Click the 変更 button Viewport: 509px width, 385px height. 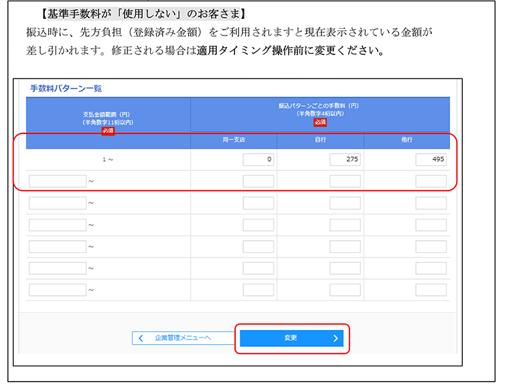291,338
